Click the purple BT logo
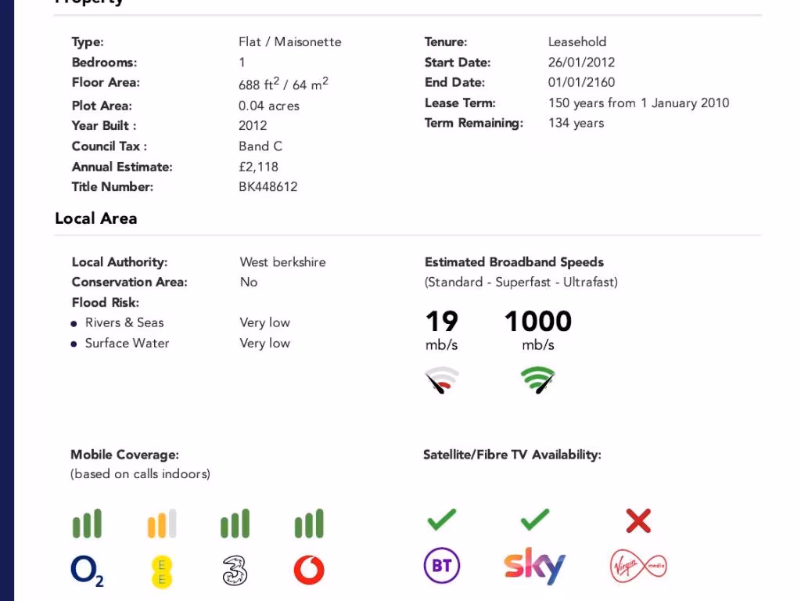The height and width of the screenshot is (601, 801). [x=442, y=566]
